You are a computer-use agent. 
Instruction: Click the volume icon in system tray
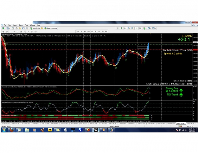(186, 130)
